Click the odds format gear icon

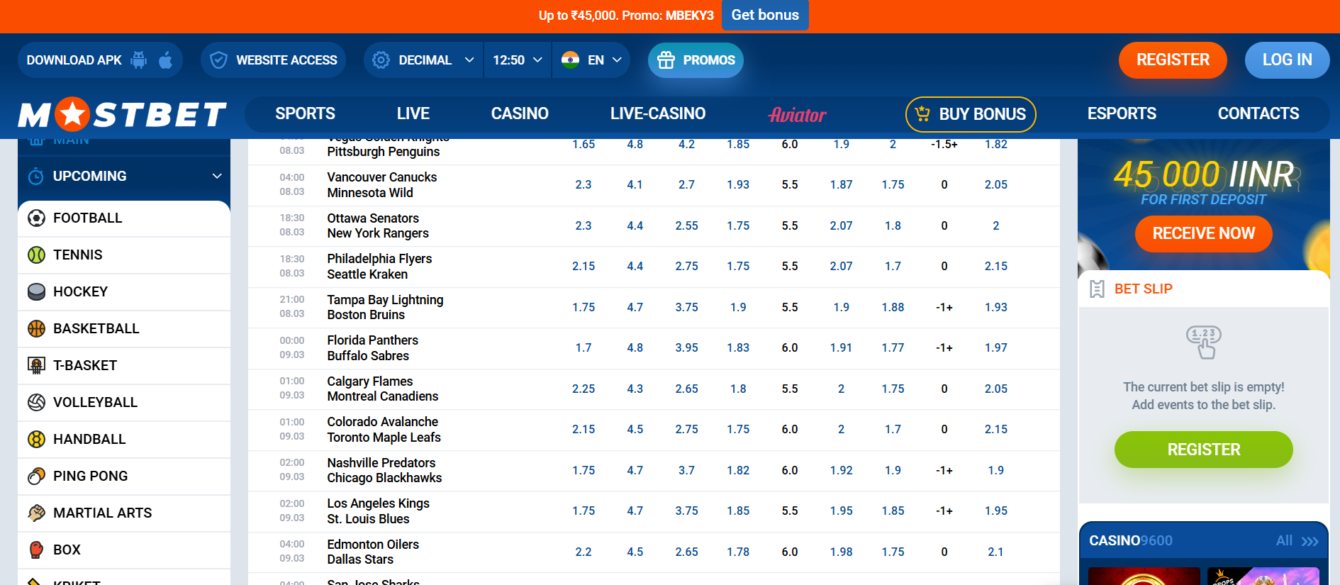(x=381, y=60)
